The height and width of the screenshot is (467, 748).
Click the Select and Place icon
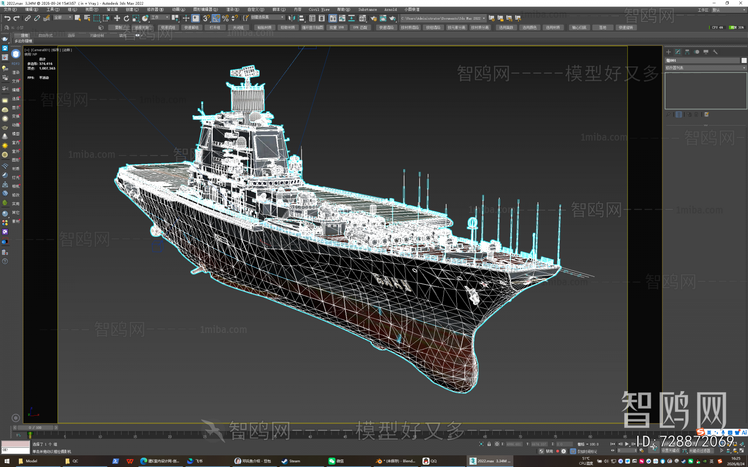tap(145, 18)
